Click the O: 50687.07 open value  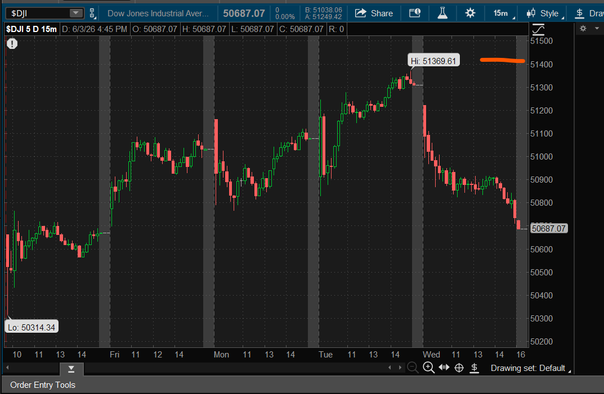[x=155, y=29]
